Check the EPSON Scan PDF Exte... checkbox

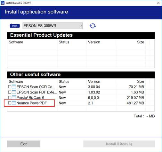(x=10, y=92)
